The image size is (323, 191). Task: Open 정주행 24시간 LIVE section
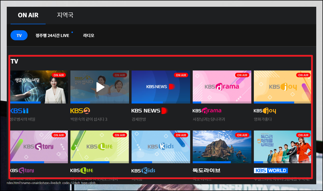[x=52, y=35]
